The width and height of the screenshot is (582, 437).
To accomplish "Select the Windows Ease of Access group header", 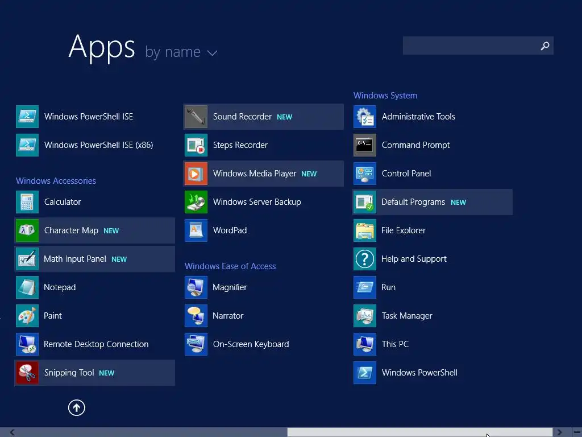I will 230,266.
